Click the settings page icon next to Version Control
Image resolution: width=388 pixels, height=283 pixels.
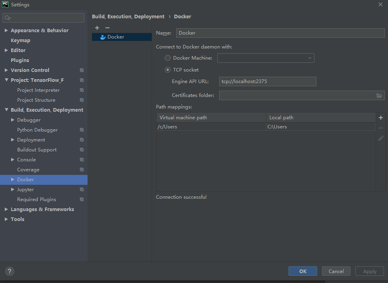point(82,70)
